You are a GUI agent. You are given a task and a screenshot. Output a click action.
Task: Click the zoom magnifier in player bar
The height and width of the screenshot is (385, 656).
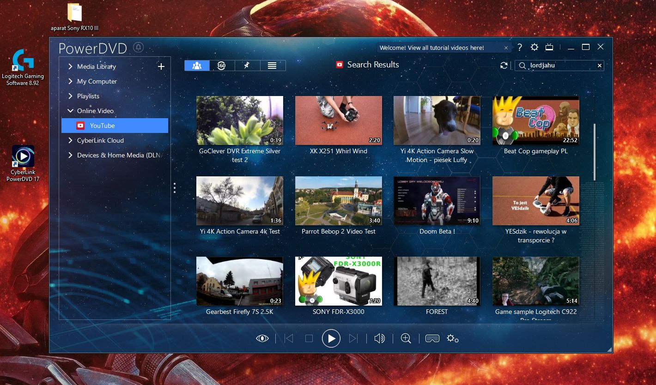pos(406,338)
